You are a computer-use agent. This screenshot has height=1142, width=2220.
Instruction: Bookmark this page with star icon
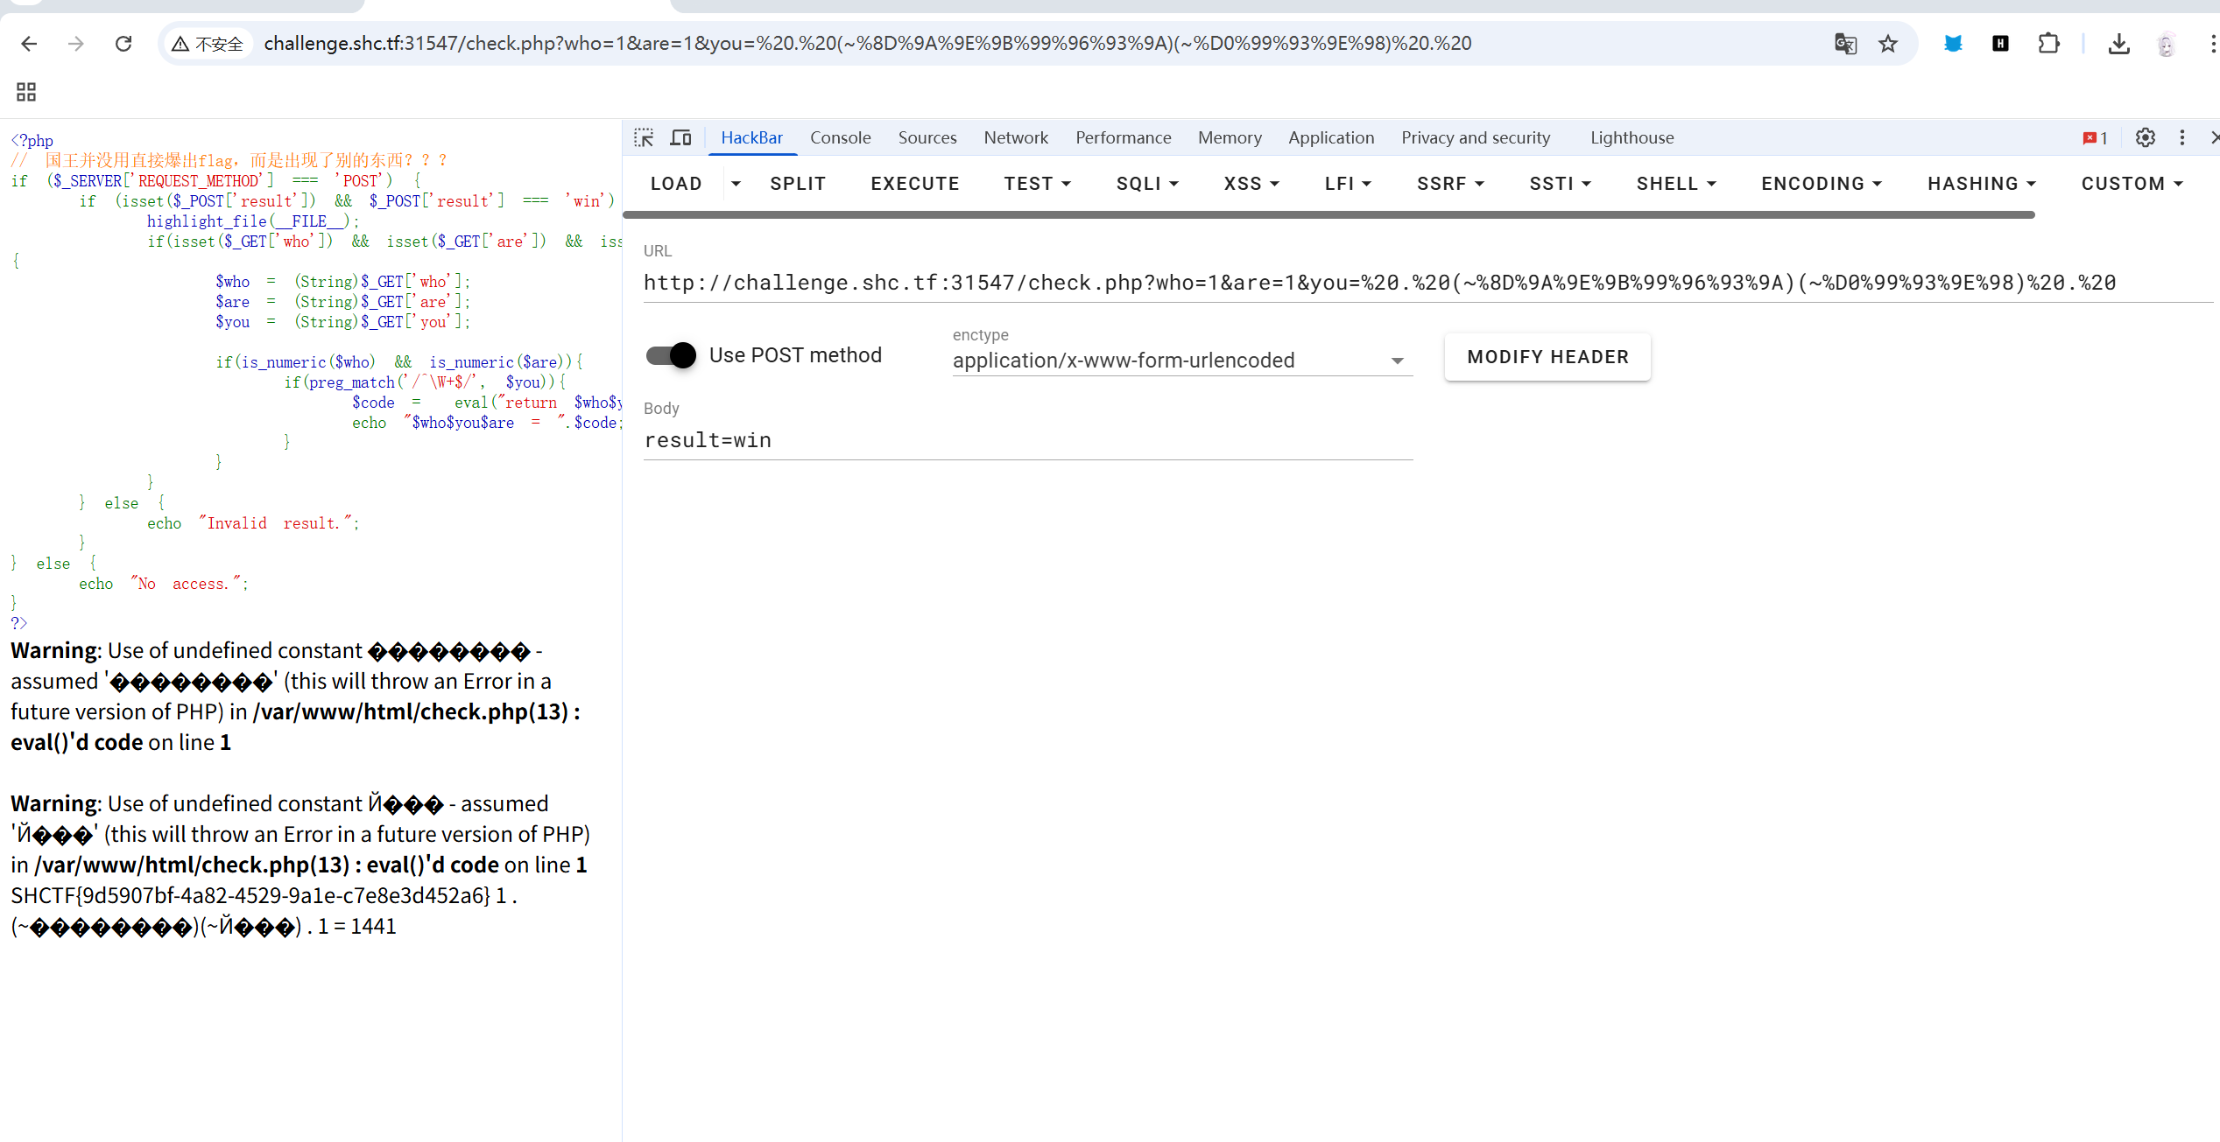[1888, 44]
